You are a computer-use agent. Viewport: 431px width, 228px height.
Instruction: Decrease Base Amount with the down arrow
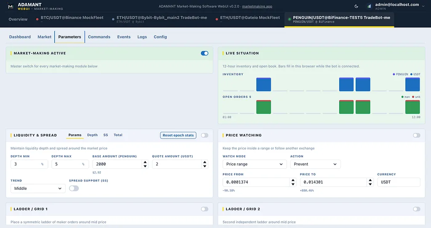pyautogui.click(x=145, y=166)
